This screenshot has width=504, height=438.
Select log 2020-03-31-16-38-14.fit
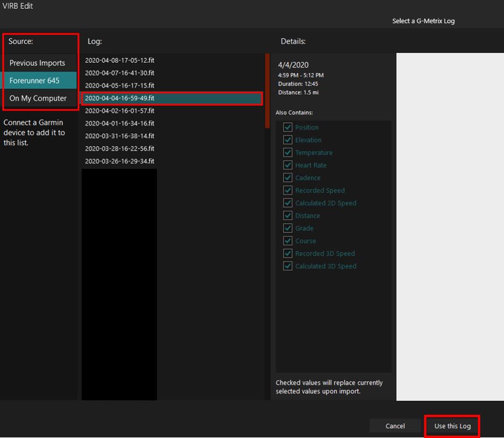click(x=173, y=136)
